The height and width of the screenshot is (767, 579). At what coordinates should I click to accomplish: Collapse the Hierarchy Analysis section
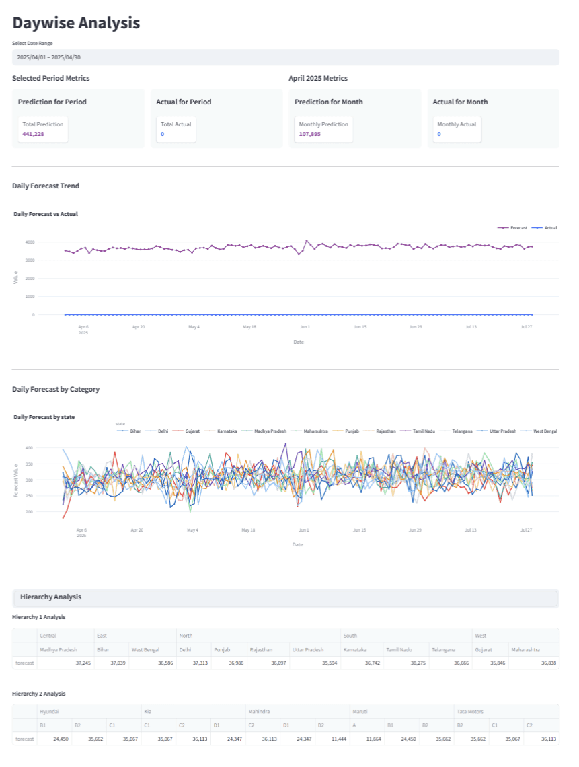[x=286, y=597]
